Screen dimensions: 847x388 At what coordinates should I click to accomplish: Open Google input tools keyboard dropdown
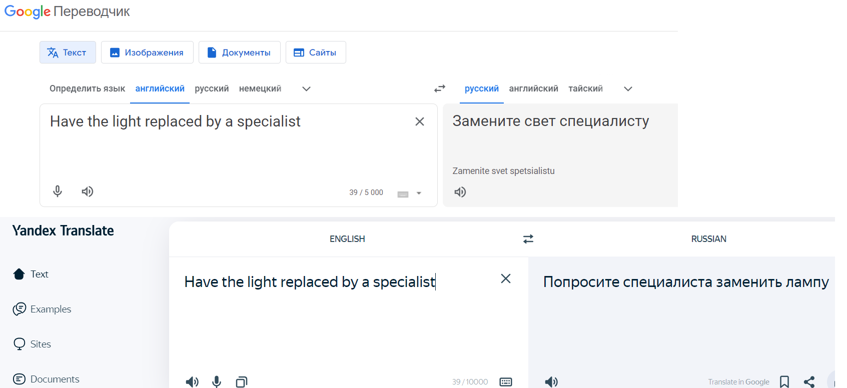point(419,193)
